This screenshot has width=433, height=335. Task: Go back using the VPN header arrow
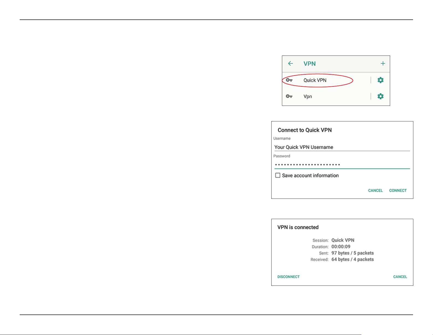(x=290, y=63)
